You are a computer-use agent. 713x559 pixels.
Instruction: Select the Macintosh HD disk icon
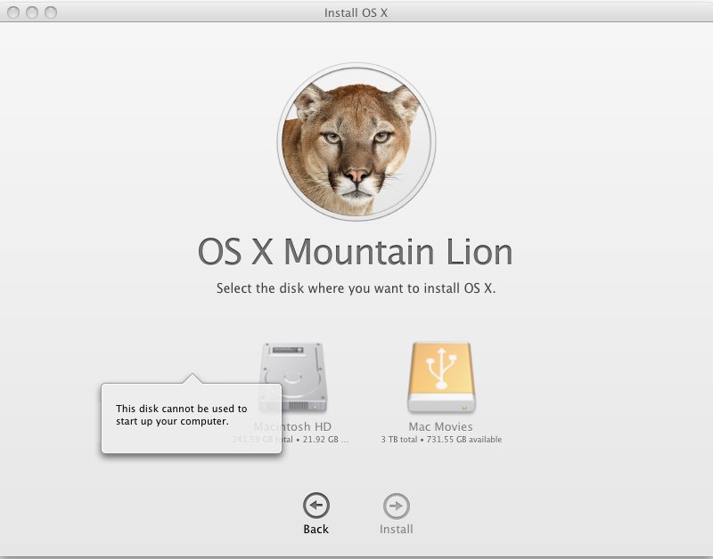point(293,377)
